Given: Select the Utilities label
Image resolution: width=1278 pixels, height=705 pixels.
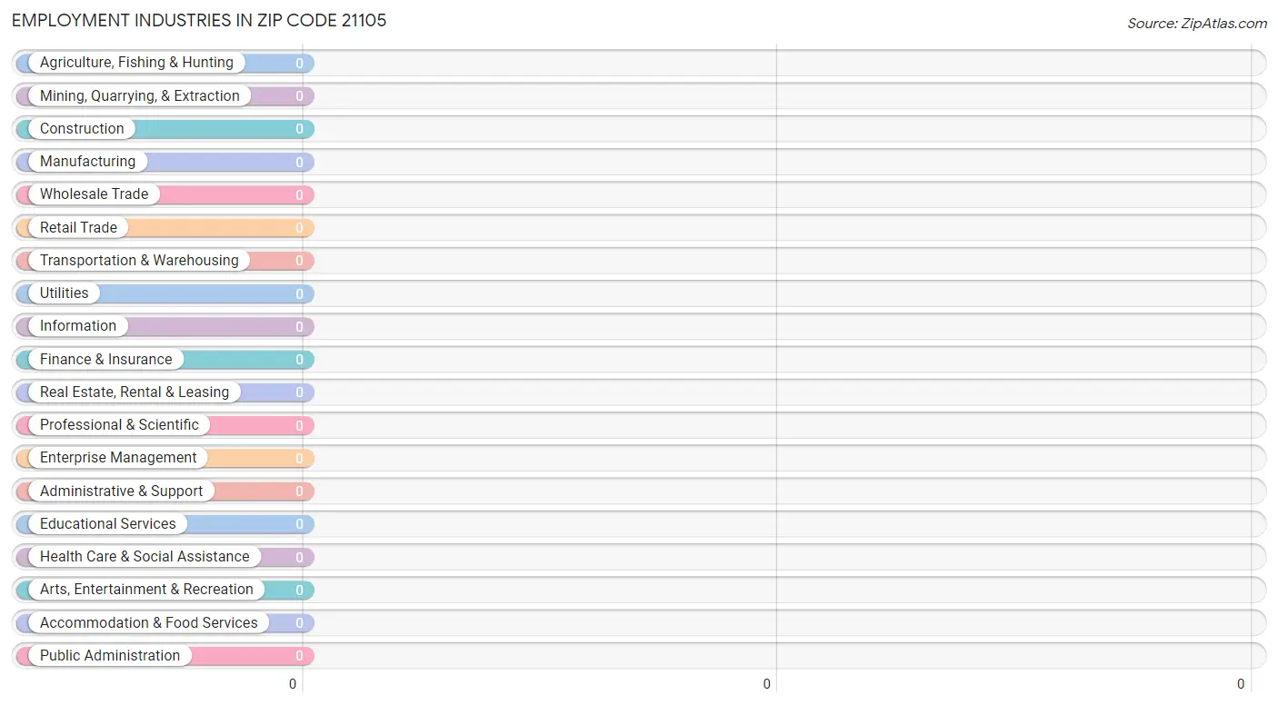Looking at the screenshot, I should tap(64, 293).
